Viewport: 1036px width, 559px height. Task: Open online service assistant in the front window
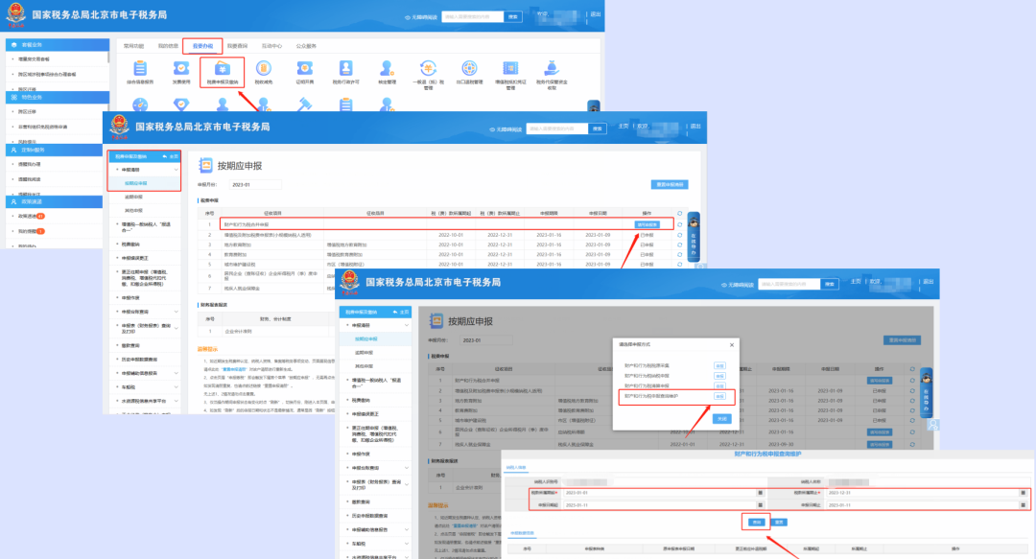pyautogui.click(x=927, y=392)
